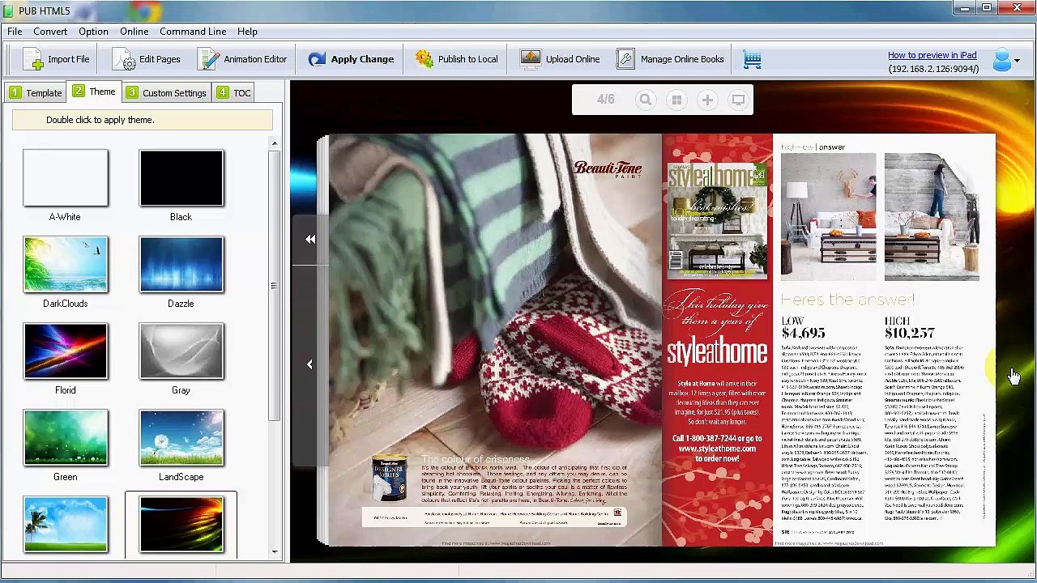Viewport: 1037px width, 583px height.
Task: Open the Help menu
Action: click(x=247, y=32)
